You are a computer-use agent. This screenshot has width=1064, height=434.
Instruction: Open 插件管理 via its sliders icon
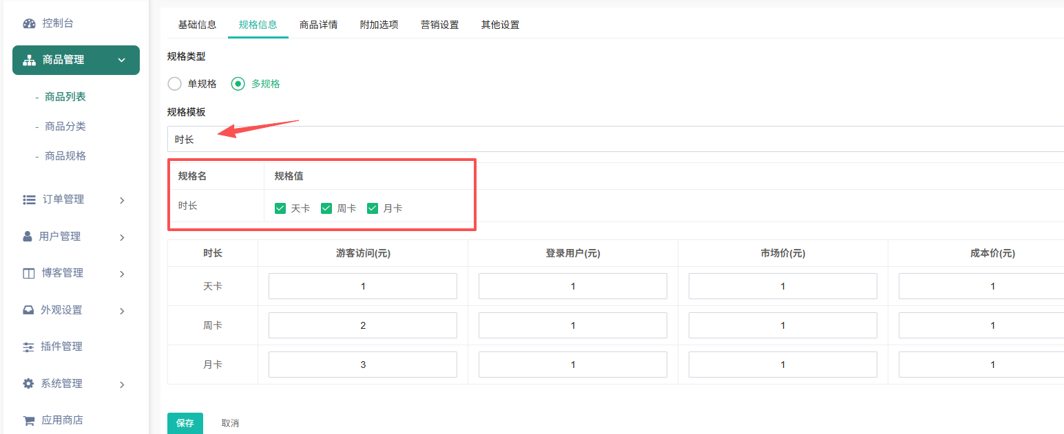[28, 347]
